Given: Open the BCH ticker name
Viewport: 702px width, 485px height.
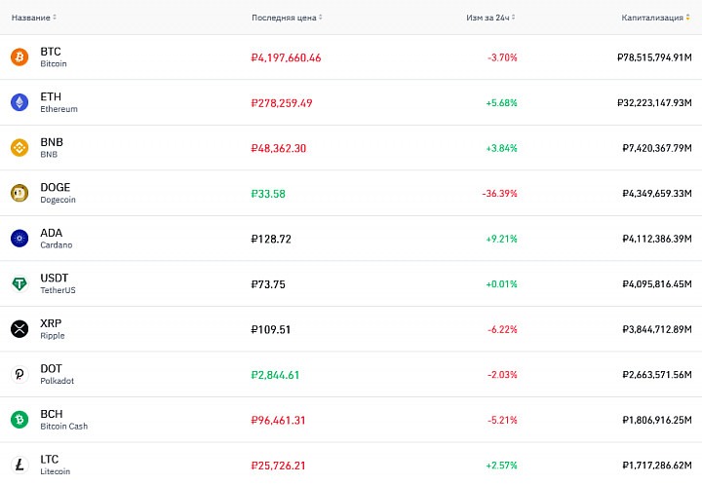Looking at the screenshot, I should pyautogui.click(x=52, y=414).
